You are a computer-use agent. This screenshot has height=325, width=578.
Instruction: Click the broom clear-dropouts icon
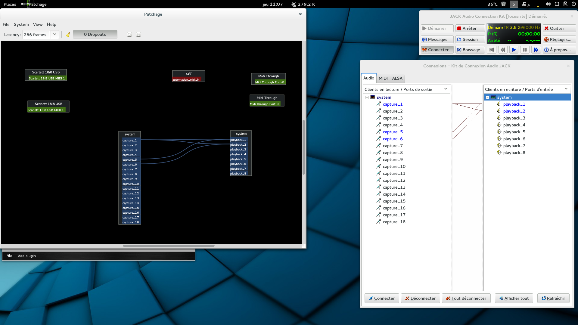[x=68, y=34]
